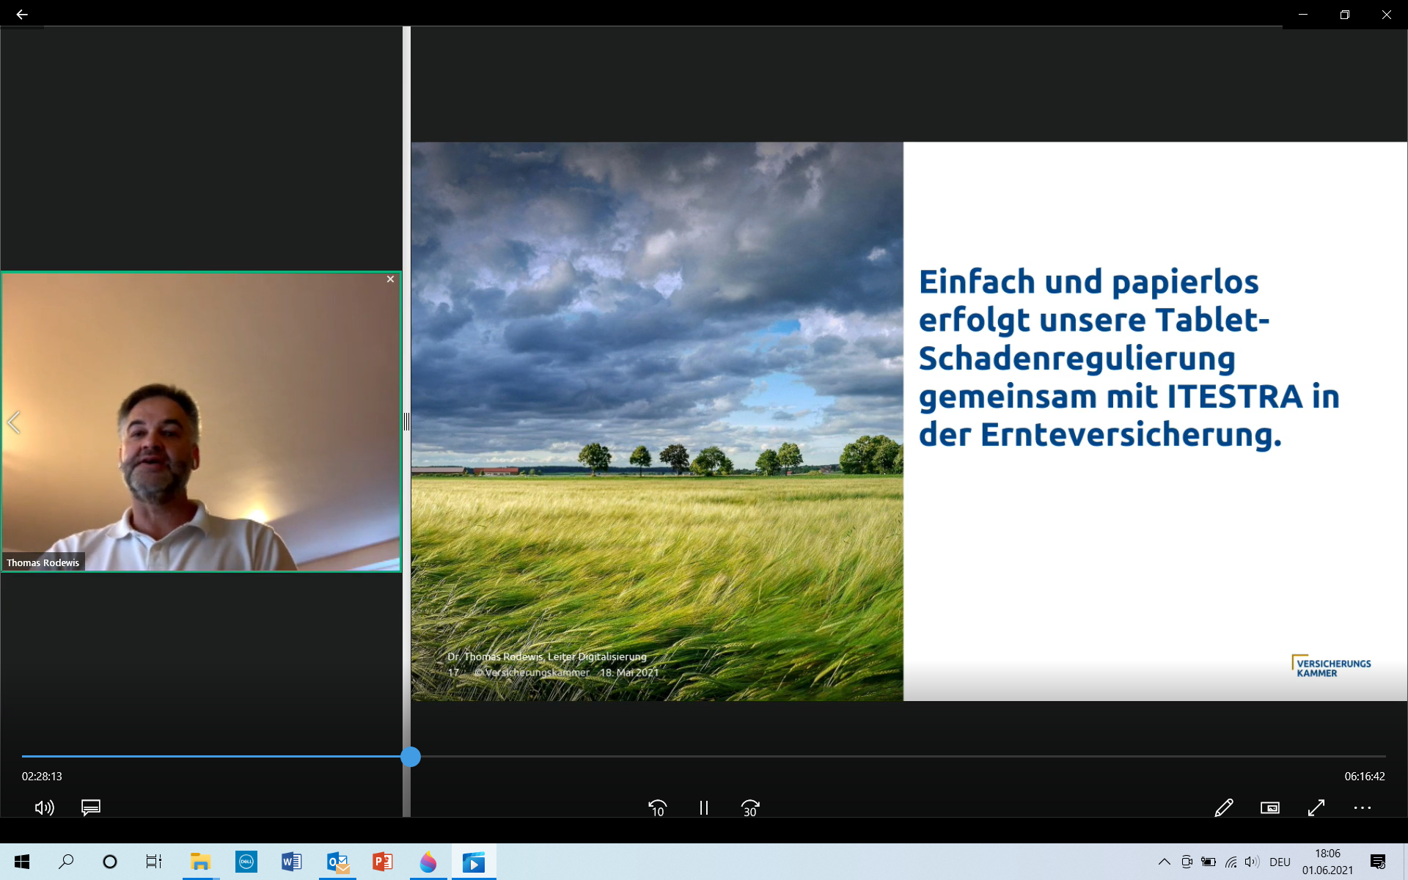Open Windows search from the taskbar

66,862
